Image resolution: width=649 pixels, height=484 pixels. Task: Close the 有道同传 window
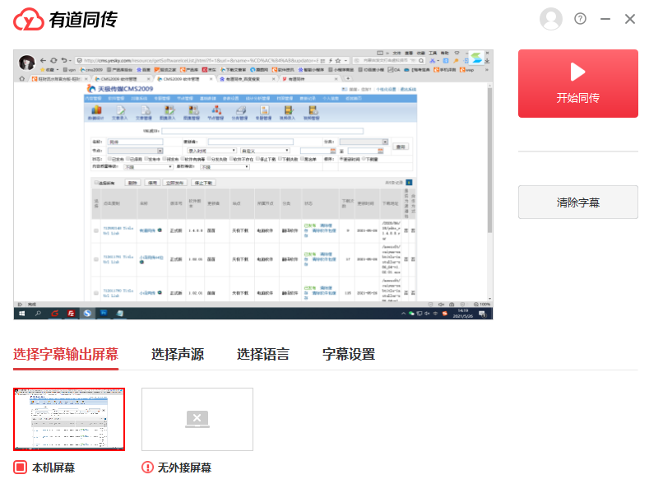(x=630, y=19)
